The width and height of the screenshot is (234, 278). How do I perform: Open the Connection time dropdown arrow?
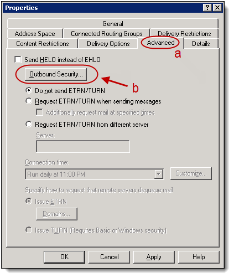click(x=158, y=174)
